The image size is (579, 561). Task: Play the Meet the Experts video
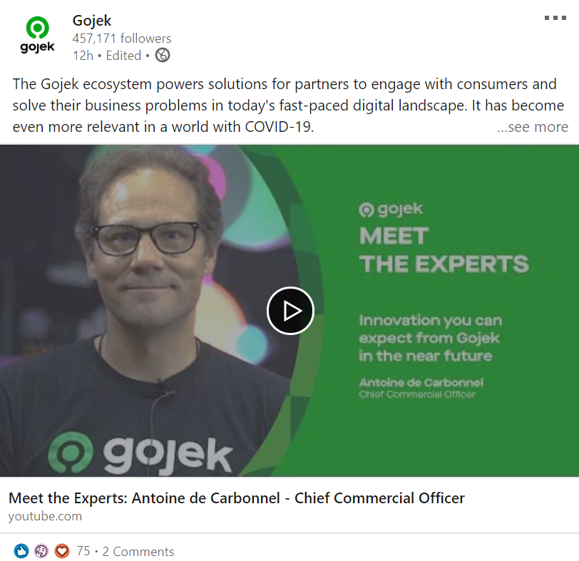tap(290, 311)
